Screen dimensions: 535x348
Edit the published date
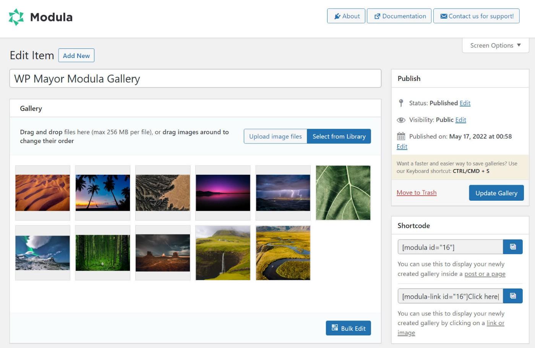click(x=402, y=147)
